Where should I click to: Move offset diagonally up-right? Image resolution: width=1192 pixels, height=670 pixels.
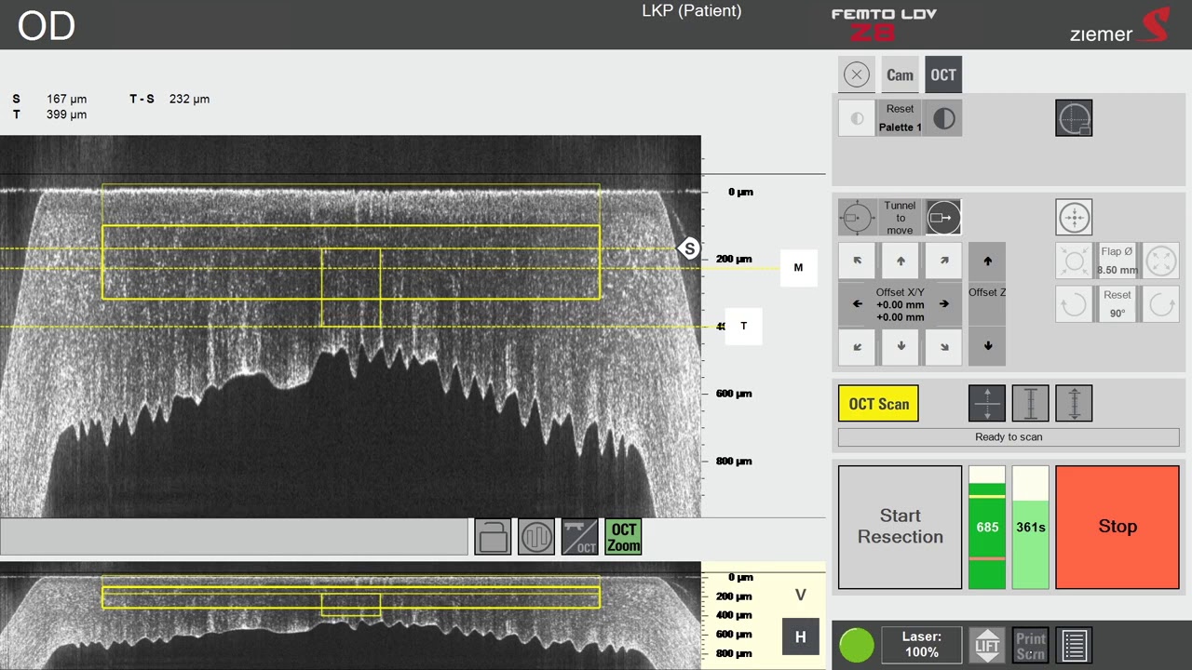(943, 261)
